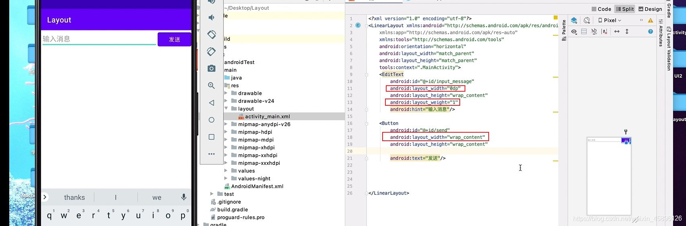Viewport: 686px width, 226px height.
Task: Fold the EditText tag on line 9
Action: click(x=366, y=74)
